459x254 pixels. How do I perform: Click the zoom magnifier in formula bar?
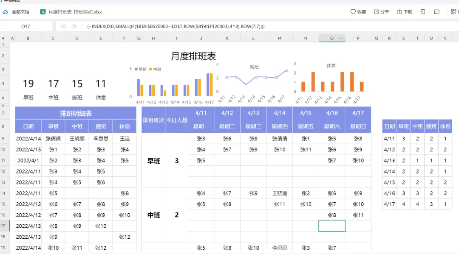coord(63,26)
